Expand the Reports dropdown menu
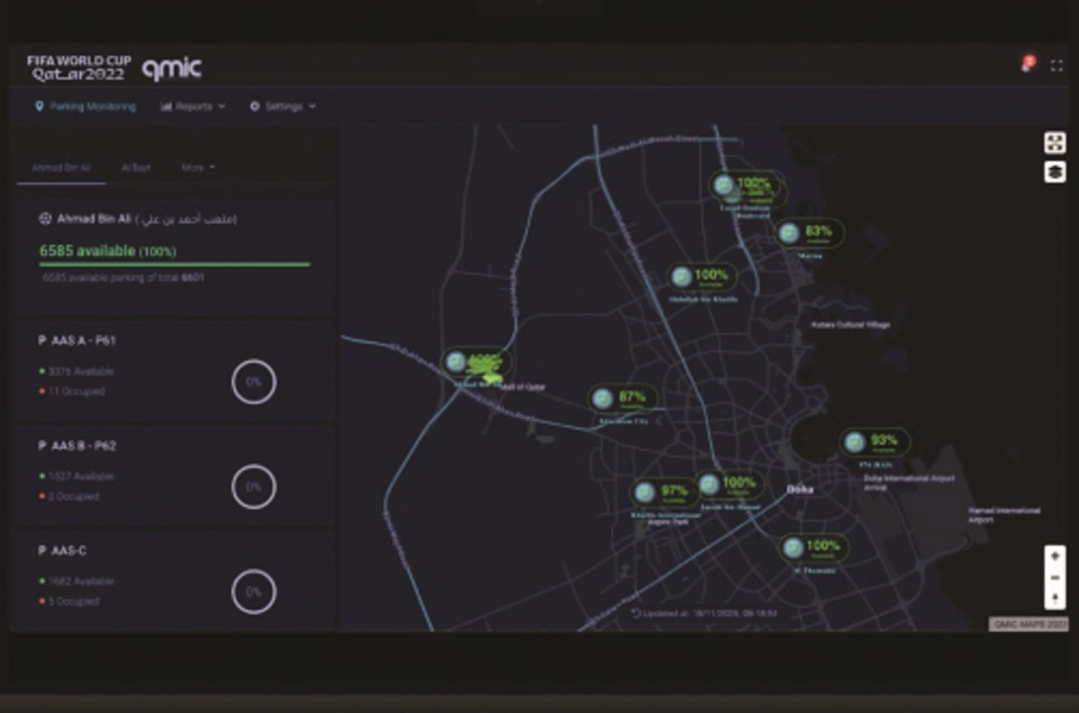 pos(192,106)
